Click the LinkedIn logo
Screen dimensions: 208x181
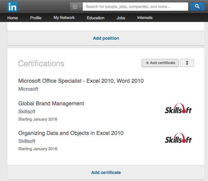(13, 6)
